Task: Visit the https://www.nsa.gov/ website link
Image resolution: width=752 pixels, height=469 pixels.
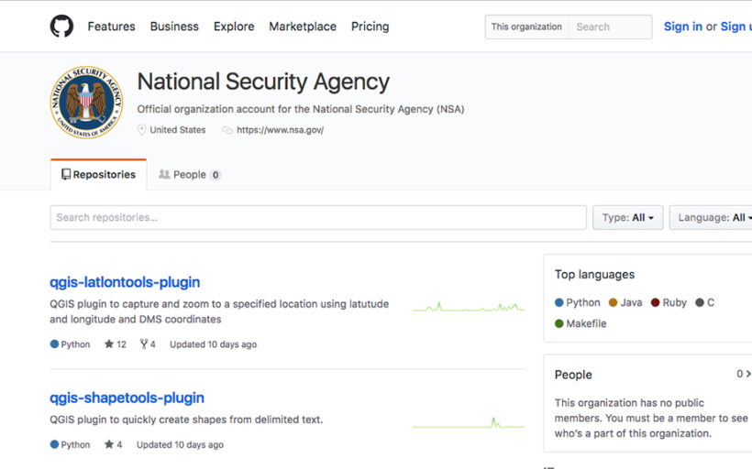Action: pyautogui.click(x=280, y=130)
